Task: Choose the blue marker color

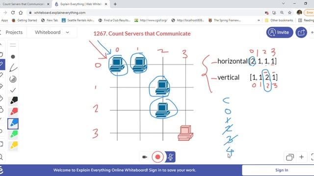Action: [x=13, y=124]
